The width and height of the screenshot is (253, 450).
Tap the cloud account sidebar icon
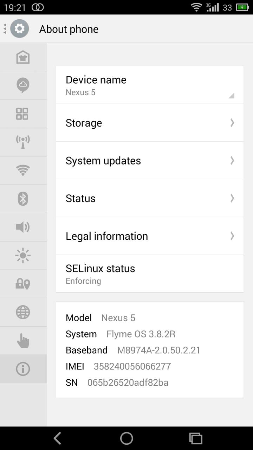point(23,85)
